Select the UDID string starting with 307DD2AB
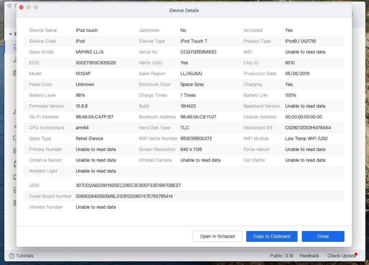This screenshot has width=369, height=265. coord(128,185)
